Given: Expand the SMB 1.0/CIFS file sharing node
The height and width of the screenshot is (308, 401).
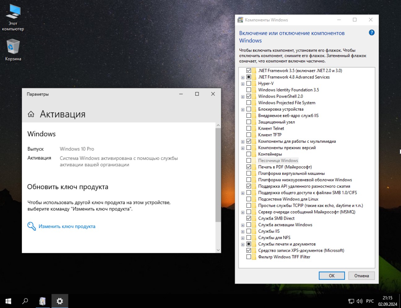Looking at the screenshot, I should coord(243,193).
